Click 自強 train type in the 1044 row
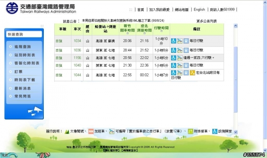The width and height of the screenshot is (267, 158). pyautogui.click(x=59, y=75)
